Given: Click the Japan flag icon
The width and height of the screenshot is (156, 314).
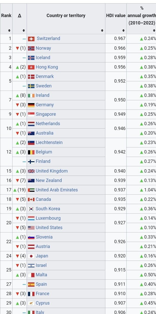Looking at the screenshot, I should coord(31,256).
